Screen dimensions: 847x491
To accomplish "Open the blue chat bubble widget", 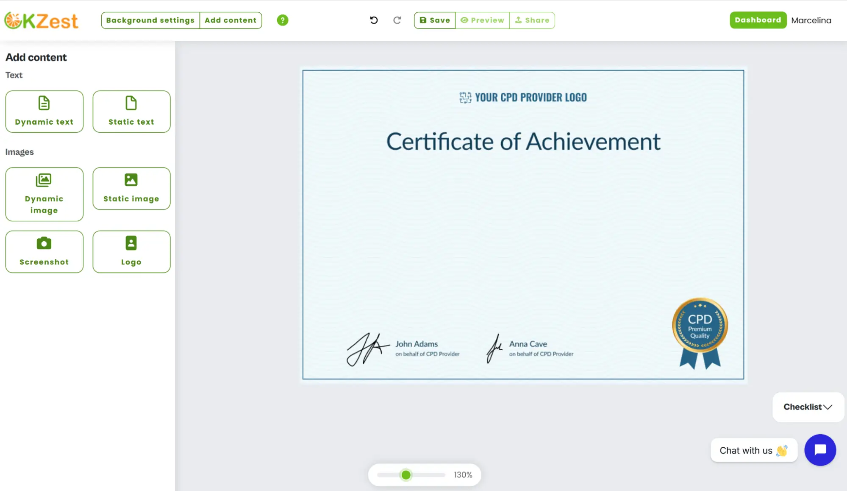I will pyautogui.click(x=820, y=450).
